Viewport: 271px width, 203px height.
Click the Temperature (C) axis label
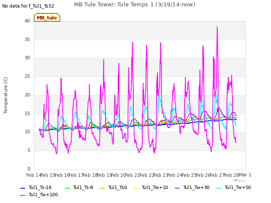click(x=6, y=95)
